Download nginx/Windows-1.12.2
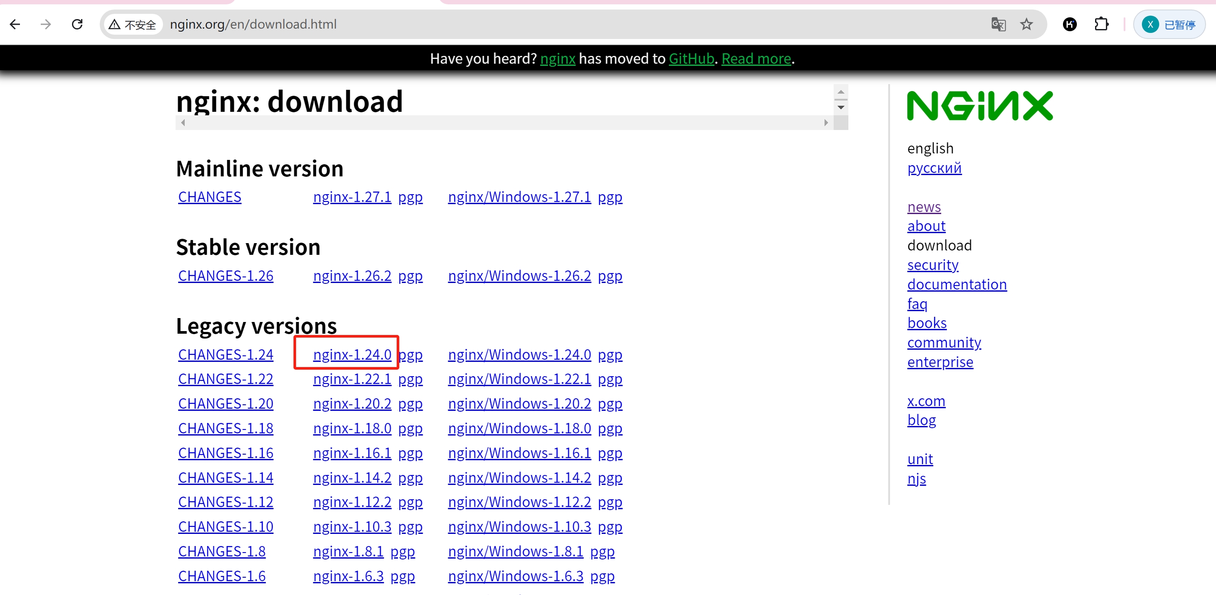 click(x=519, y=502)
